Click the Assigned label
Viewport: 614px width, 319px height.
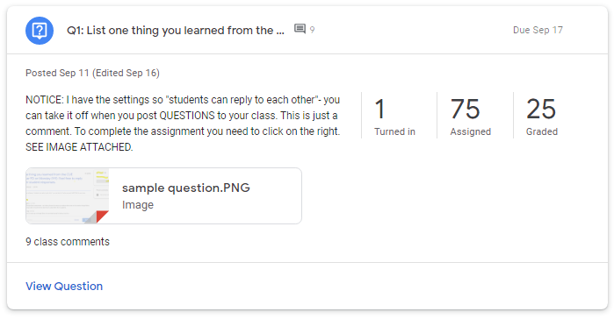[470, 132]
